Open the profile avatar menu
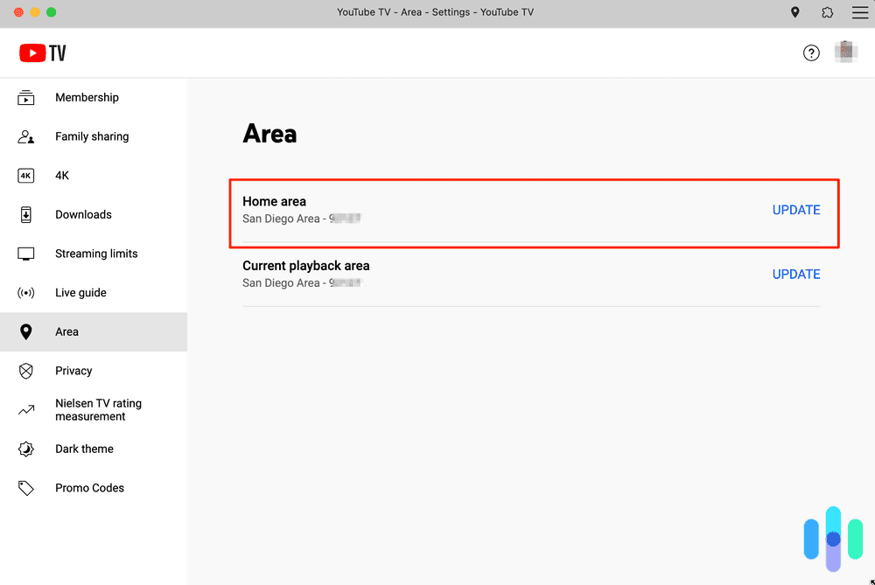Viewport: 875px width, 585px height. click(x=846, y=52)
